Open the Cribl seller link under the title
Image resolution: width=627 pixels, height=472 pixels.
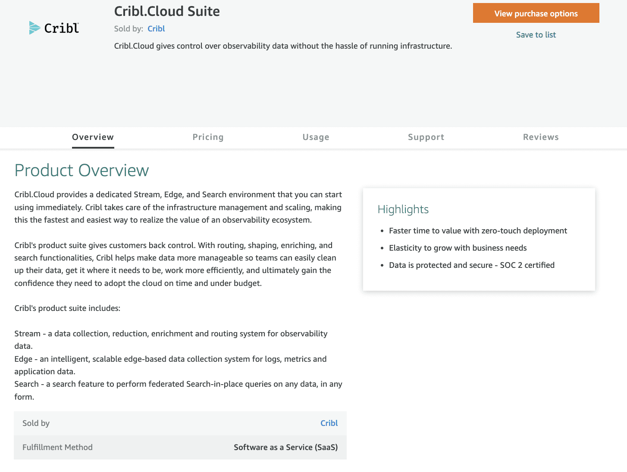point(156,29)
